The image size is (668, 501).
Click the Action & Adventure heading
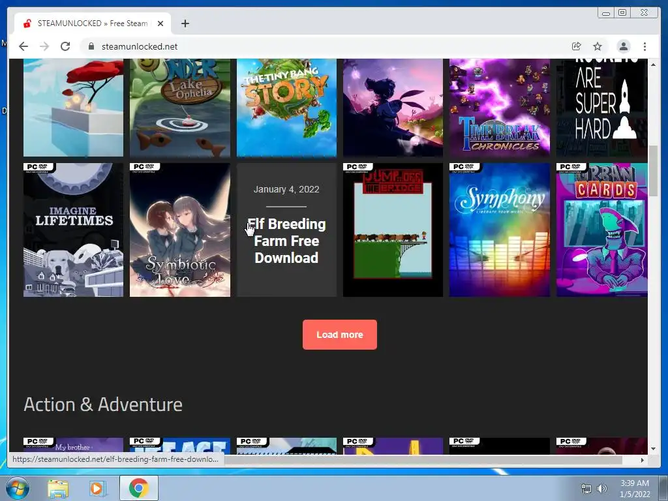(103, 404)
